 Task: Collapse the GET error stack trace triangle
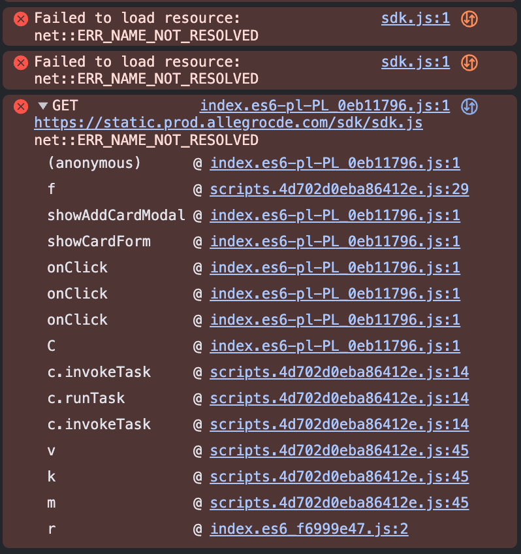point(43,106)
